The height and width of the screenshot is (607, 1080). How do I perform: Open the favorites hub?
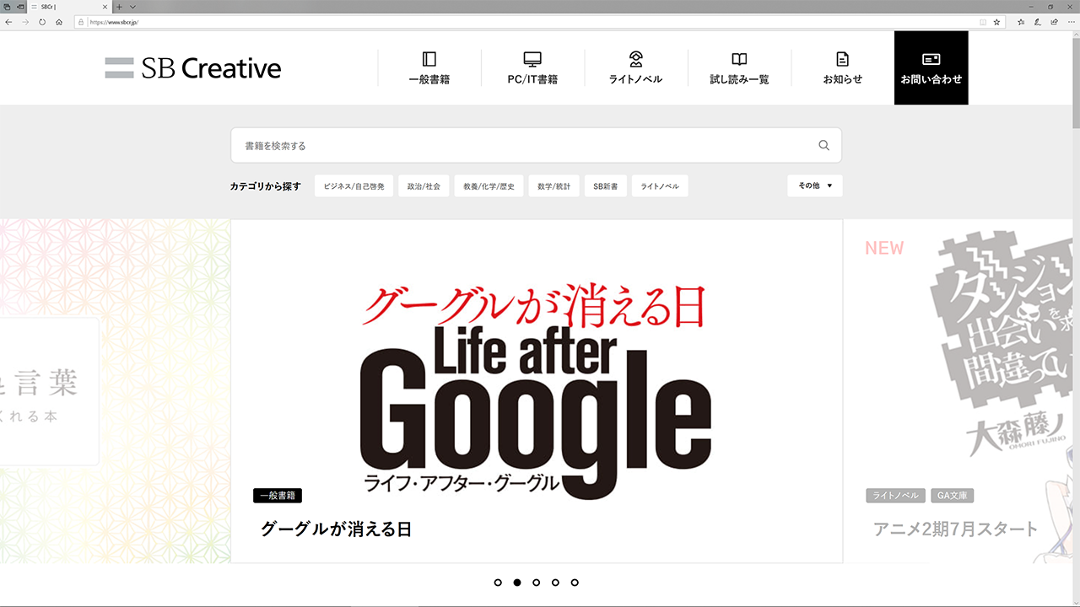click(x=1021, y=22)
